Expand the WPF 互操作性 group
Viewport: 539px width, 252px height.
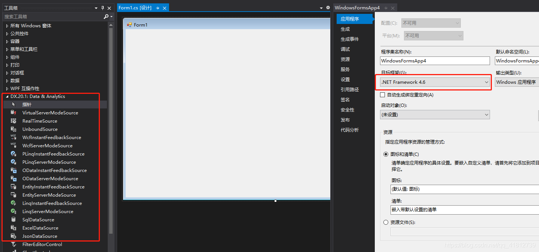7,89
